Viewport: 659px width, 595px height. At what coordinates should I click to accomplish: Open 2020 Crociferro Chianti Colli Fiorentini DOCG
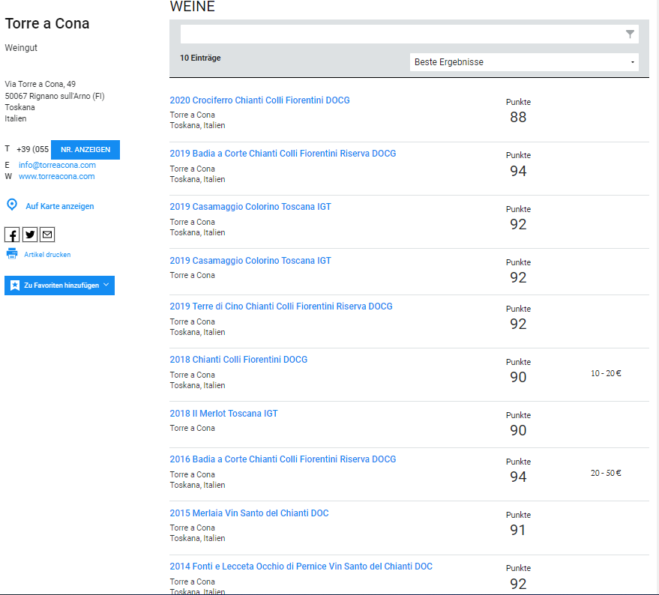[x=259, y=100]
